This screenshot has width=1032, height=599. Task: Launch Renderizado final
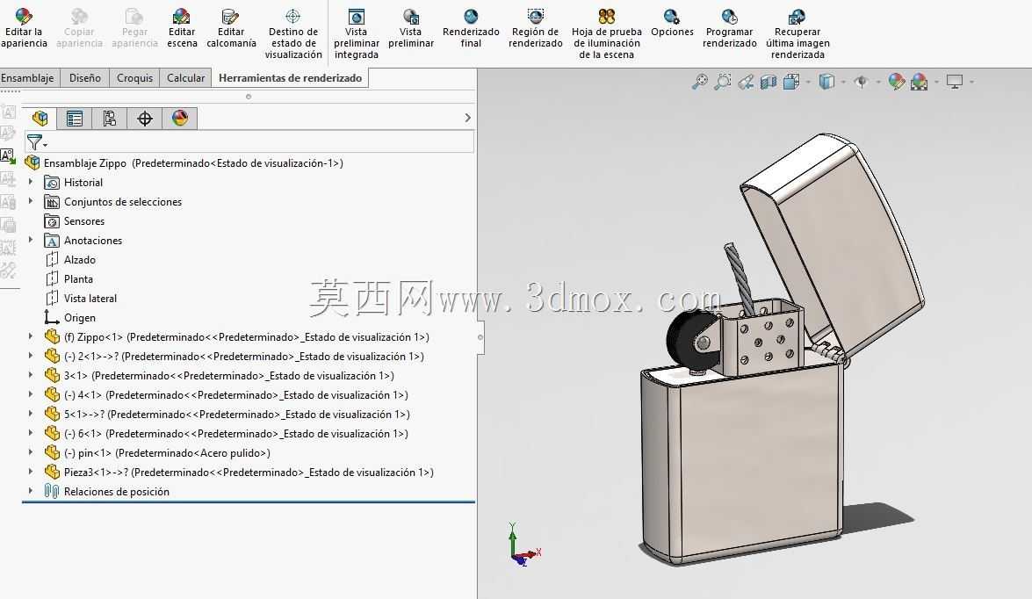(471, 28)
